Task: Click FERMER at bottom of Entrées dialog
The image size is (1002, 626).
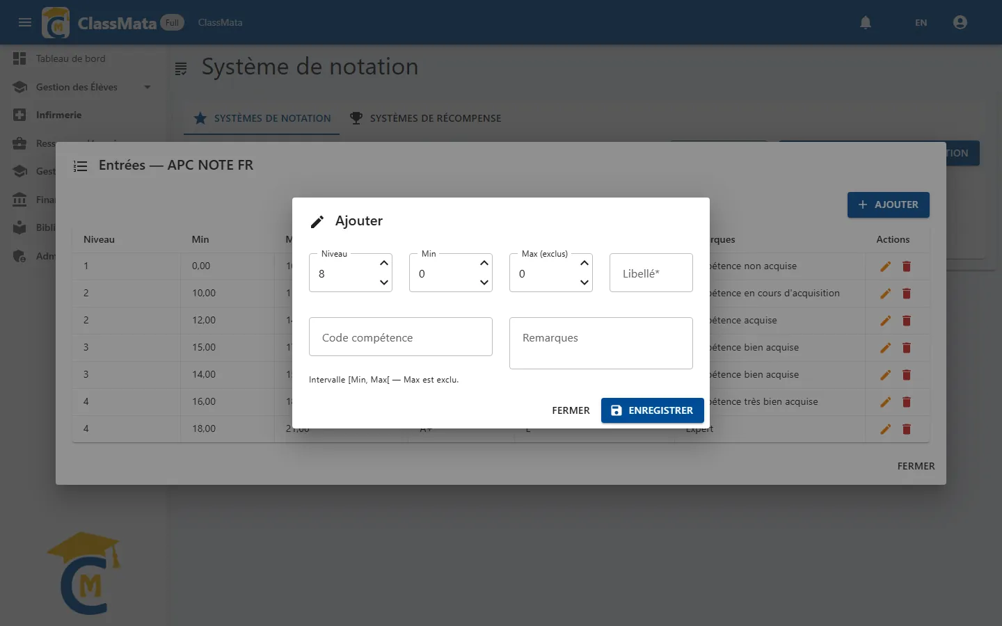Action: click(916, 466)
